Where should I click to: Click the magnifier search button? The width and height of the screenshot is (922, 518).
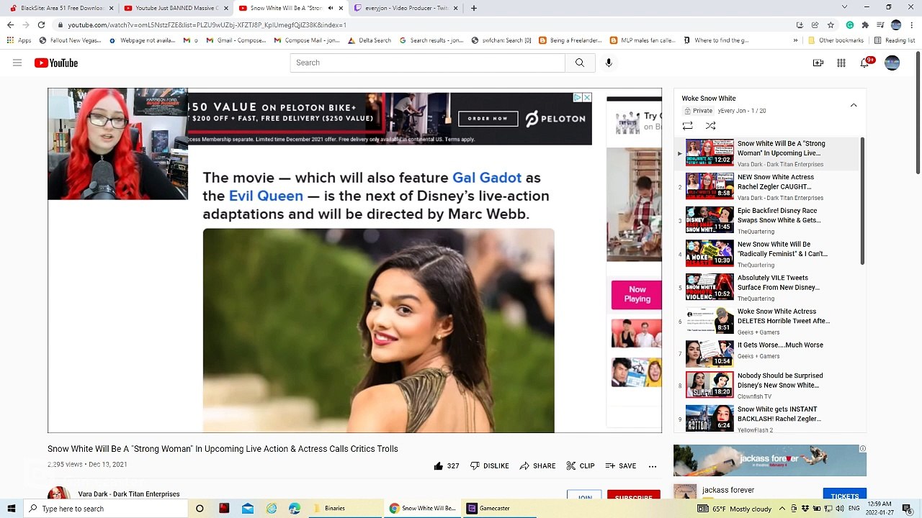(580, 63)
